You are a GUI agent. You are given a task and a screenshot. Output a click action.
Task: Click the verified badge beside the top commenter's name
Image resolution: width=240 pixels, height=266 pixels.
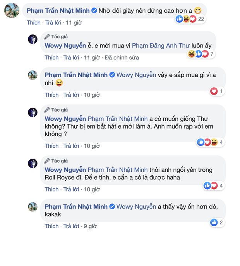pyautogui.click(x=94, y=10)
